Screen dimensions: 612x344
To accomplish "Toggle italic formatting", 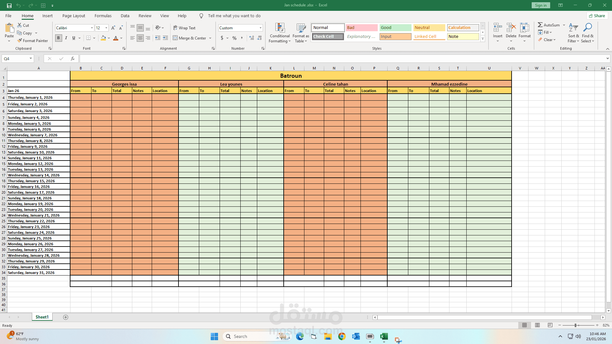I will (66, 38).
